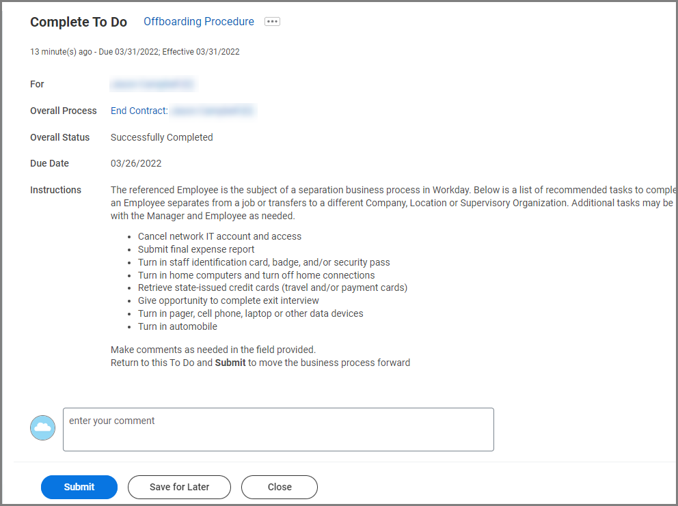The height and width of the screenshot is (506, 678).
Task: Open the End Contract process link
Action: 139,111
